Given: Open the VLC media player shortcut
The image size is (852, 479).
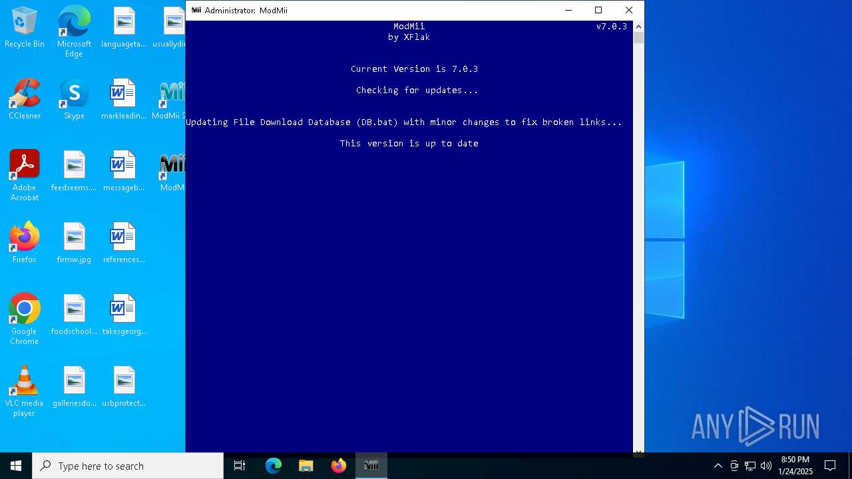Looking at the screenshot, I should (25, 391).
